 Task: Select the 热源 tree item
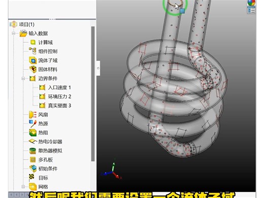coord(43,124)
